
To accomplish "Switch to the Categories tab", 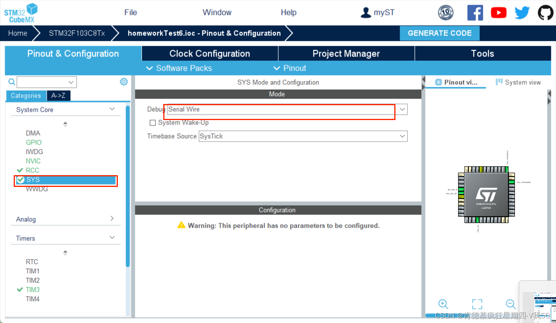I will 26,96.
